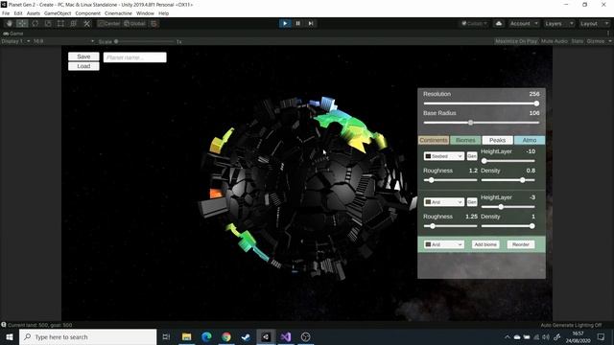Select the Scale tool in Unity toolbar

tap(48, 23)
